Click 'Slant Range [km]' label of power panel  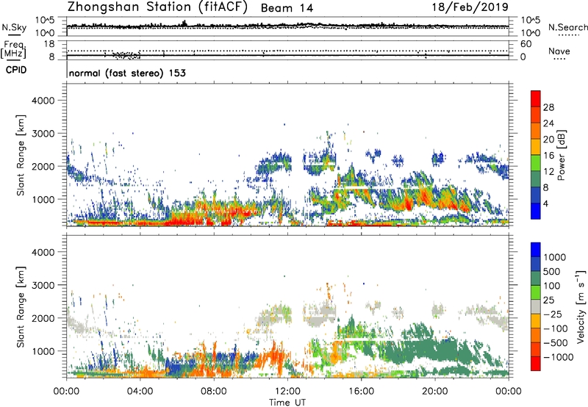click(x=21, y=155)
